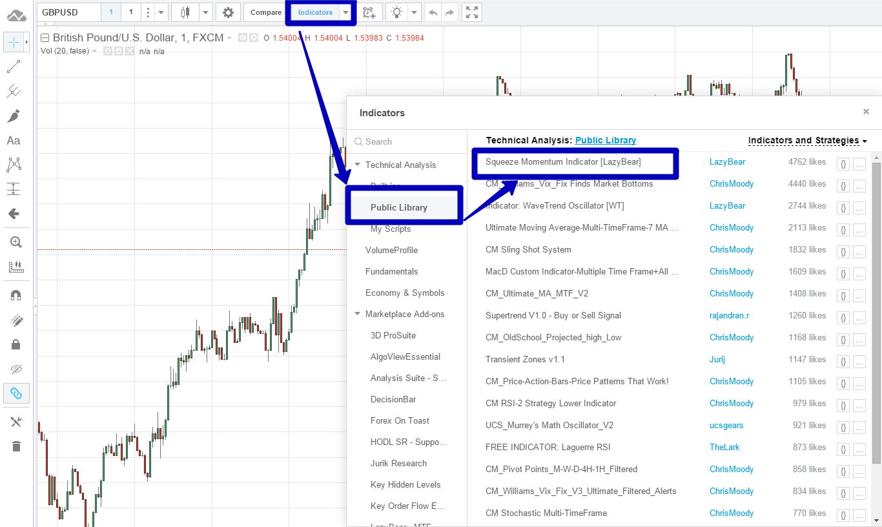
Task: Select the measure ruler tool
Action: tap(16, 267)
